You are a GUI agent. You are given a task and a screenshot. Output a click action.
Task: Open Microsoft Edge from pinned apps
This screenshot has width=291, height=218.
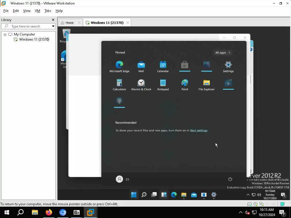pyautogui.click(x=119, y=66)
